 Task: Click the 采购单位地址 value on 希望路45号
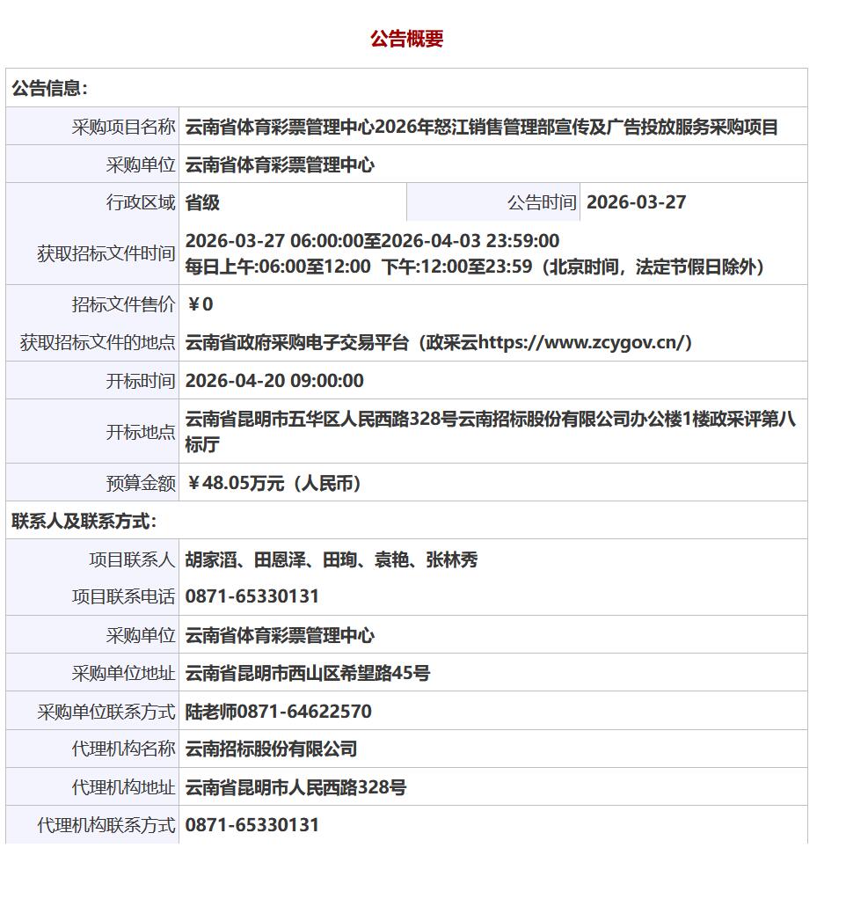click(308, 673)
